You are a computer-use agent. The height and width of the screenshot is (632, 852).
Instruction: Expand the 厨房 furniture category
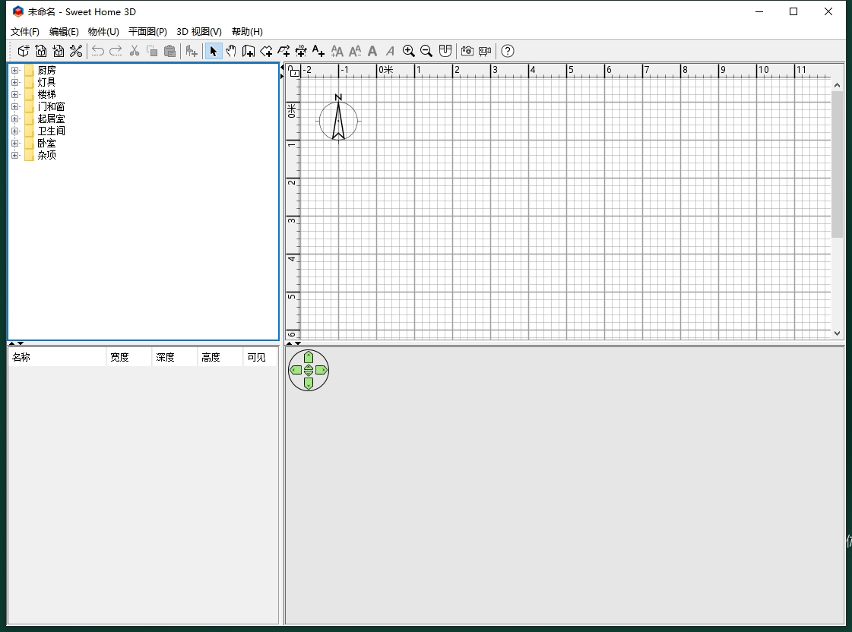tap(14, 70)
